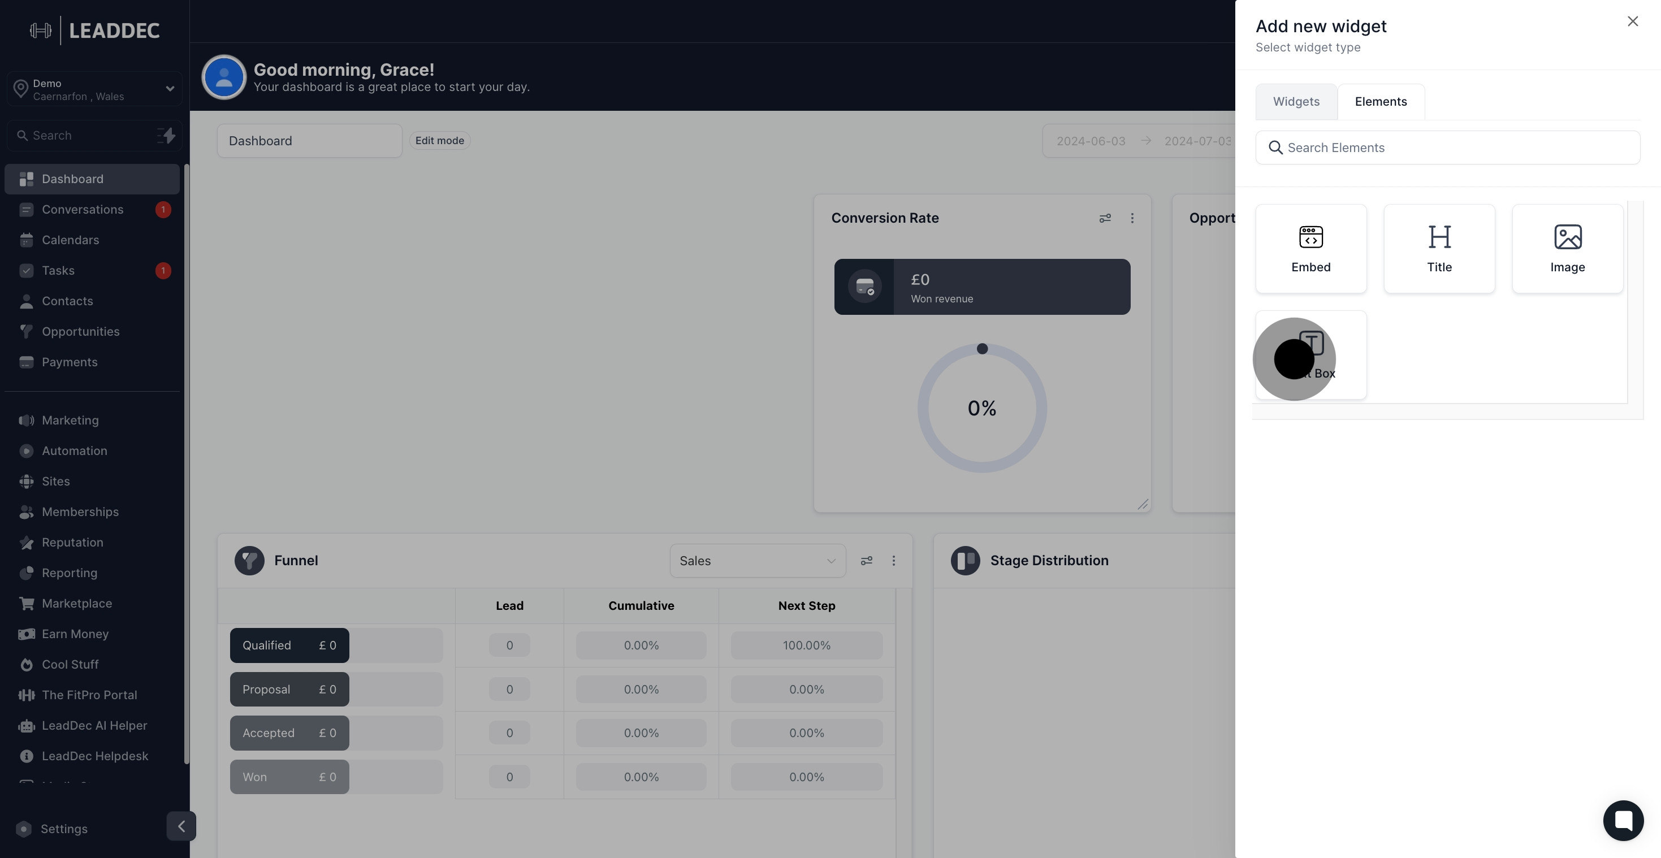Open LeadDec Helpdesk
Image resolution: width=1661 pixels, height=858 pixels.
(x=92, y=756)
